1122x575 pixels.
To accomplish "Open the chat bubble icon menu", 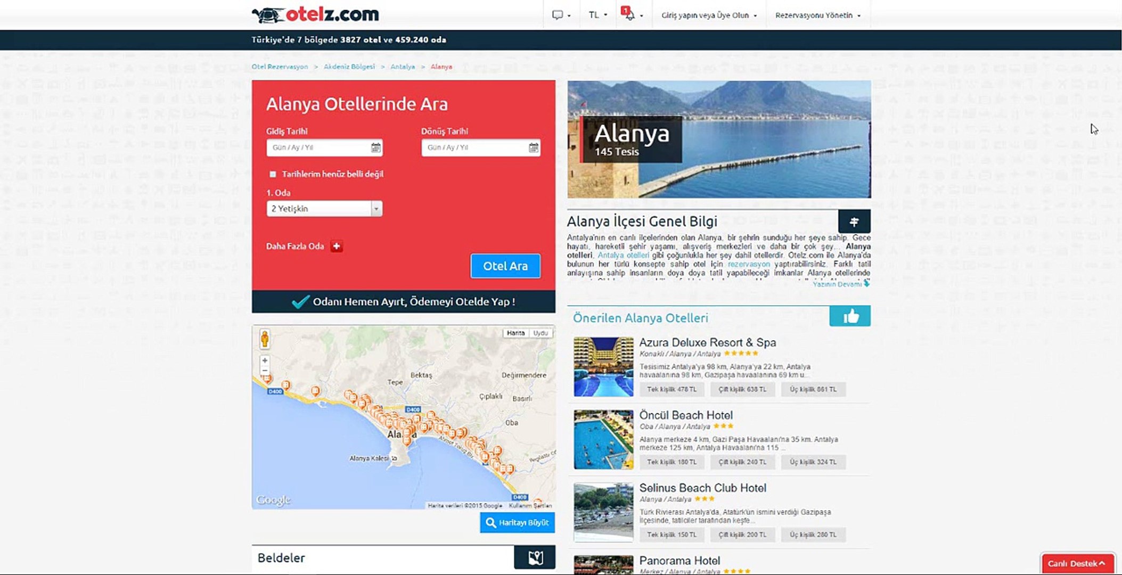I will 560,15.
